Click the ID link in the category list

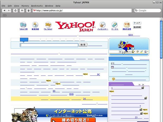pyautogui.click(x=54, y=91)
